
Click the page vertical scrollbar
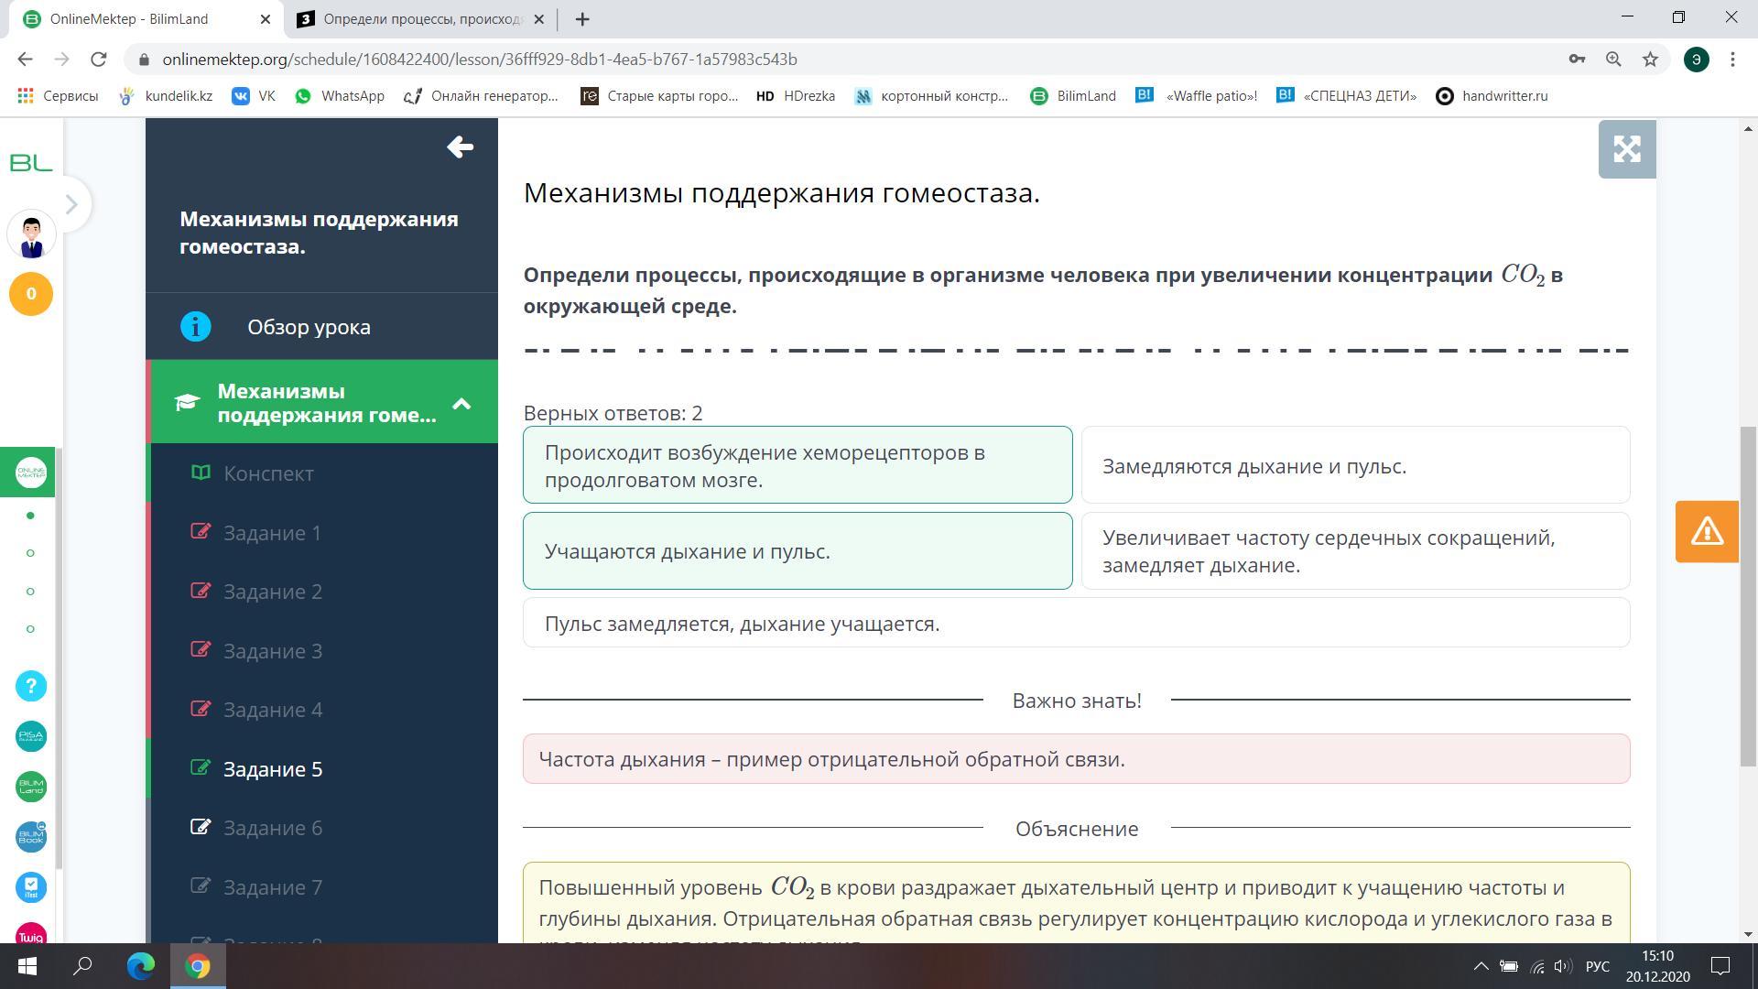click(x=1747, y=595)
